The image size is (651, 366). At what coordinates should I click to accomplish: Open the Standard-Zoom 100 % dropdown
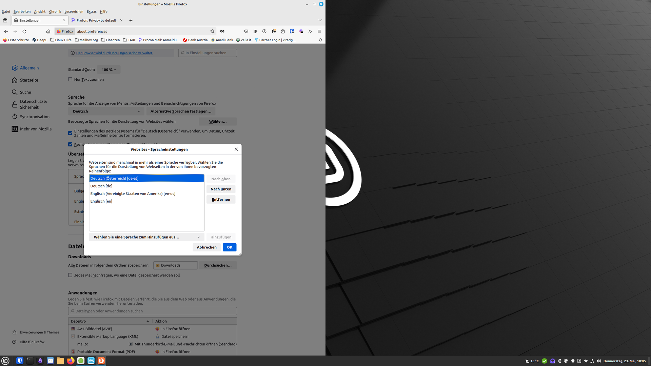108,69
